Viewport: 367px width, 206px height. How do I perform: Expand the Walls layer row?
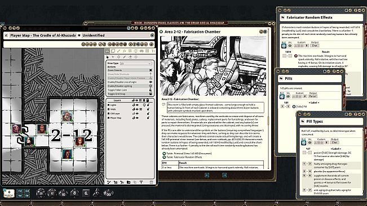108,109
